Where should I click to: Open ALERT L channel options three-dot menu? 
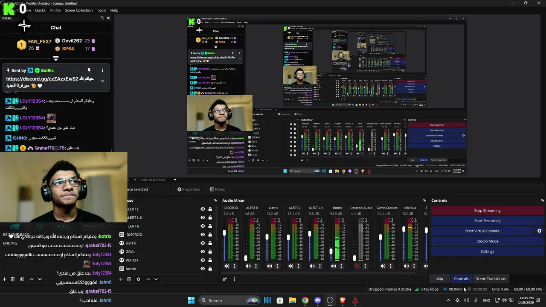299,266
